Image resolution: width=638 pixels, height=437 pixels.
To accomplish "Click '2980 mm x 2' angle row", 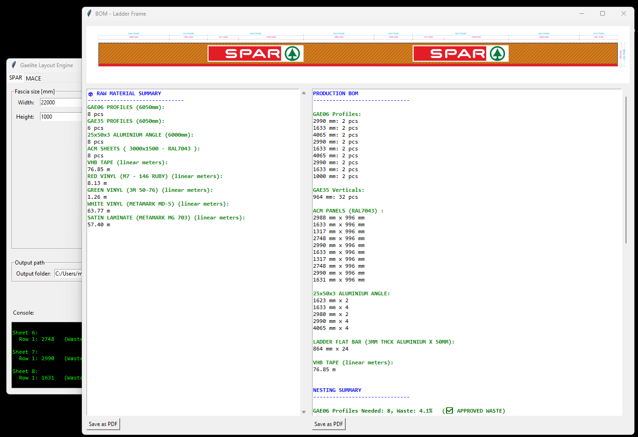I will 331,314.
